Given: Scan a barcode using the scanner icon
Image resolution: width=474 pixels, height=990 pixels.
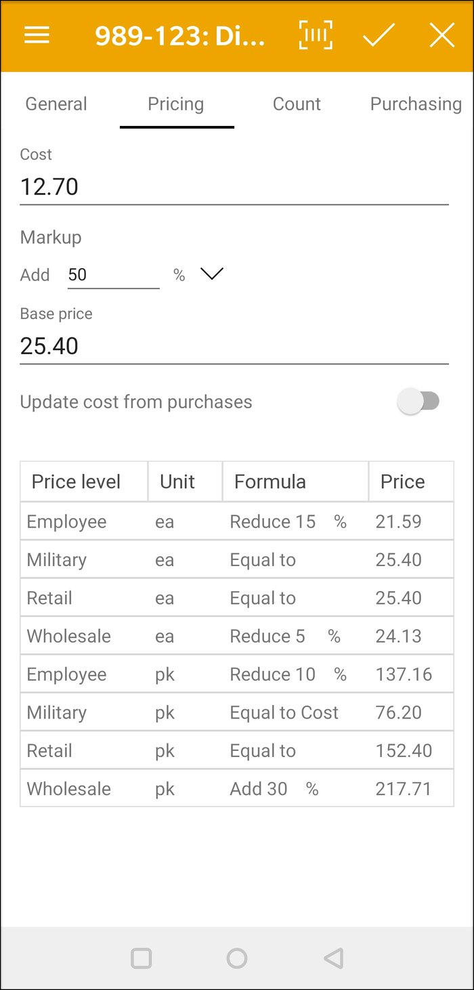Looking at the screenshot, I should [x=314, y=35].
